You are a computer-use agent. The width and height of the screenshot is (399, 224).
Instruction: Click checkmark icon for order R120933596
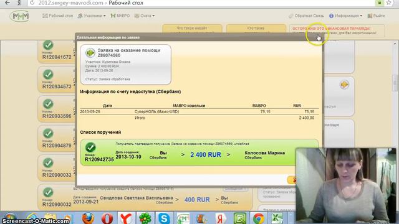[x=48, y=104]
